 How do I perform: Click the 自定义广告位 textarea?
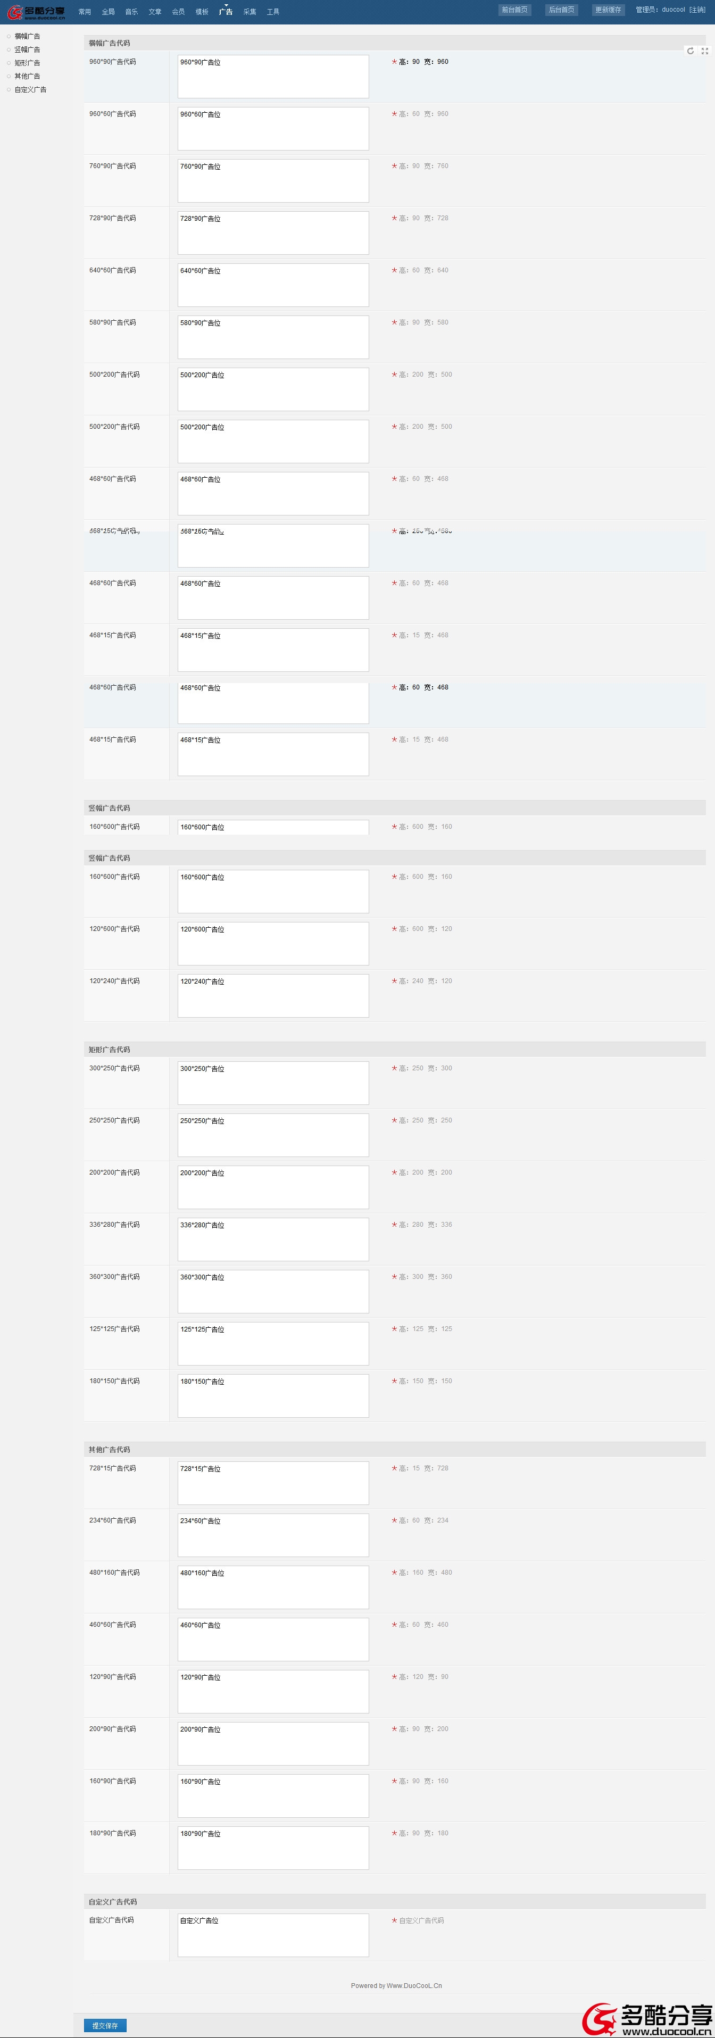click(x=273, y=1935)
